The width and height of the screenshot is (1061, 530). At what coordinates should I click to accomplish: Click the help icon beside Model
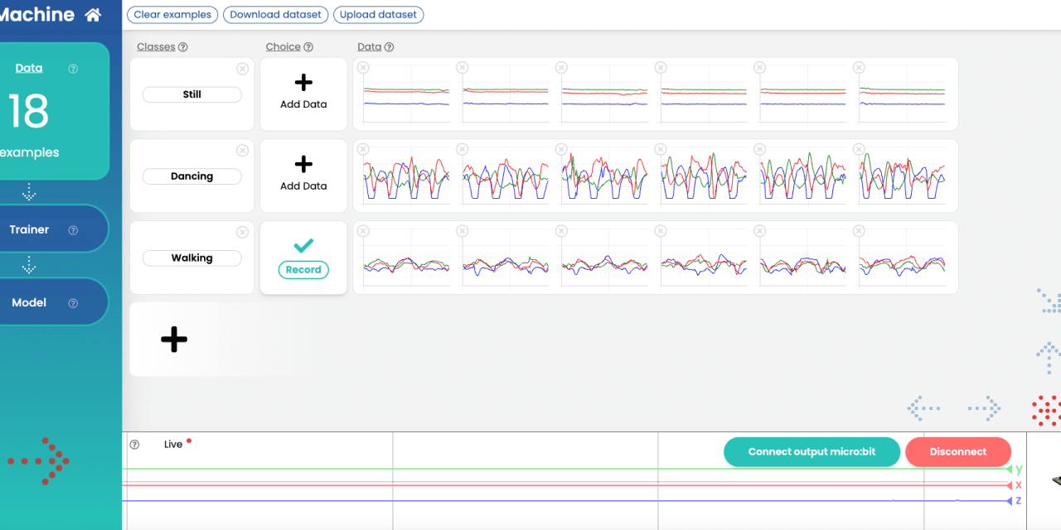pos(73,303)
